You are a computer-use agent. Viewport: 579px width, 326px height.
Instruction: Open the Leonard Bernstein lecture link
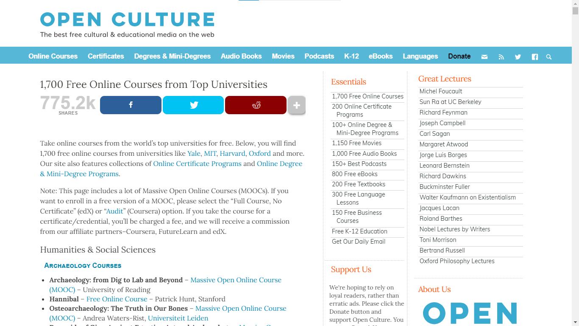[445, 166]
